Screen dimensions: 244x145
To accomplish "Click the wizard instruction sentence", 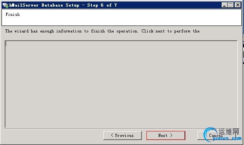I will [103, 31].
